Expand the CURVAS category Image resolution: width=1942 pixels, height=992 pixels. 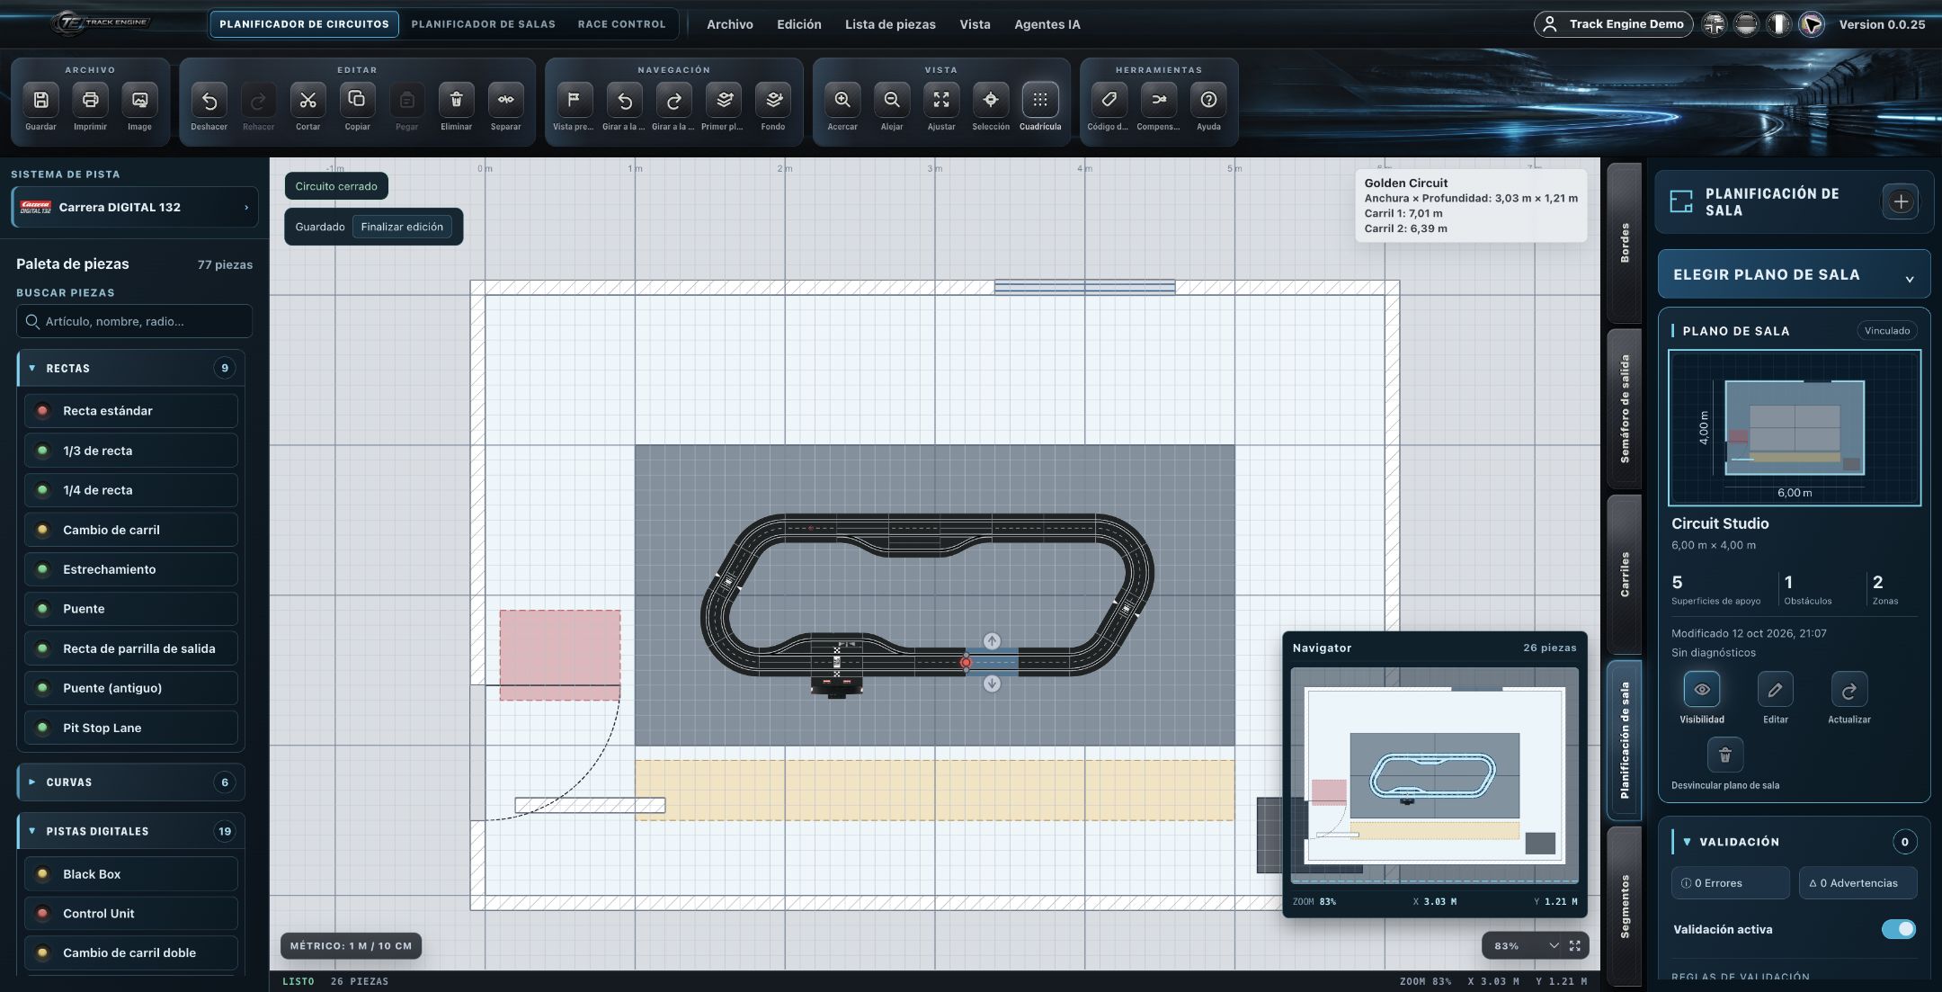tap(131, 782)
